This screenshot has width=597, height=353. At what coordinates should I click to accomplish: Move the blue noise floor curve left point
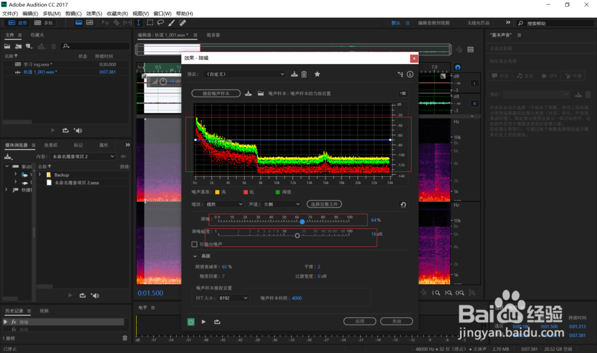196,140
